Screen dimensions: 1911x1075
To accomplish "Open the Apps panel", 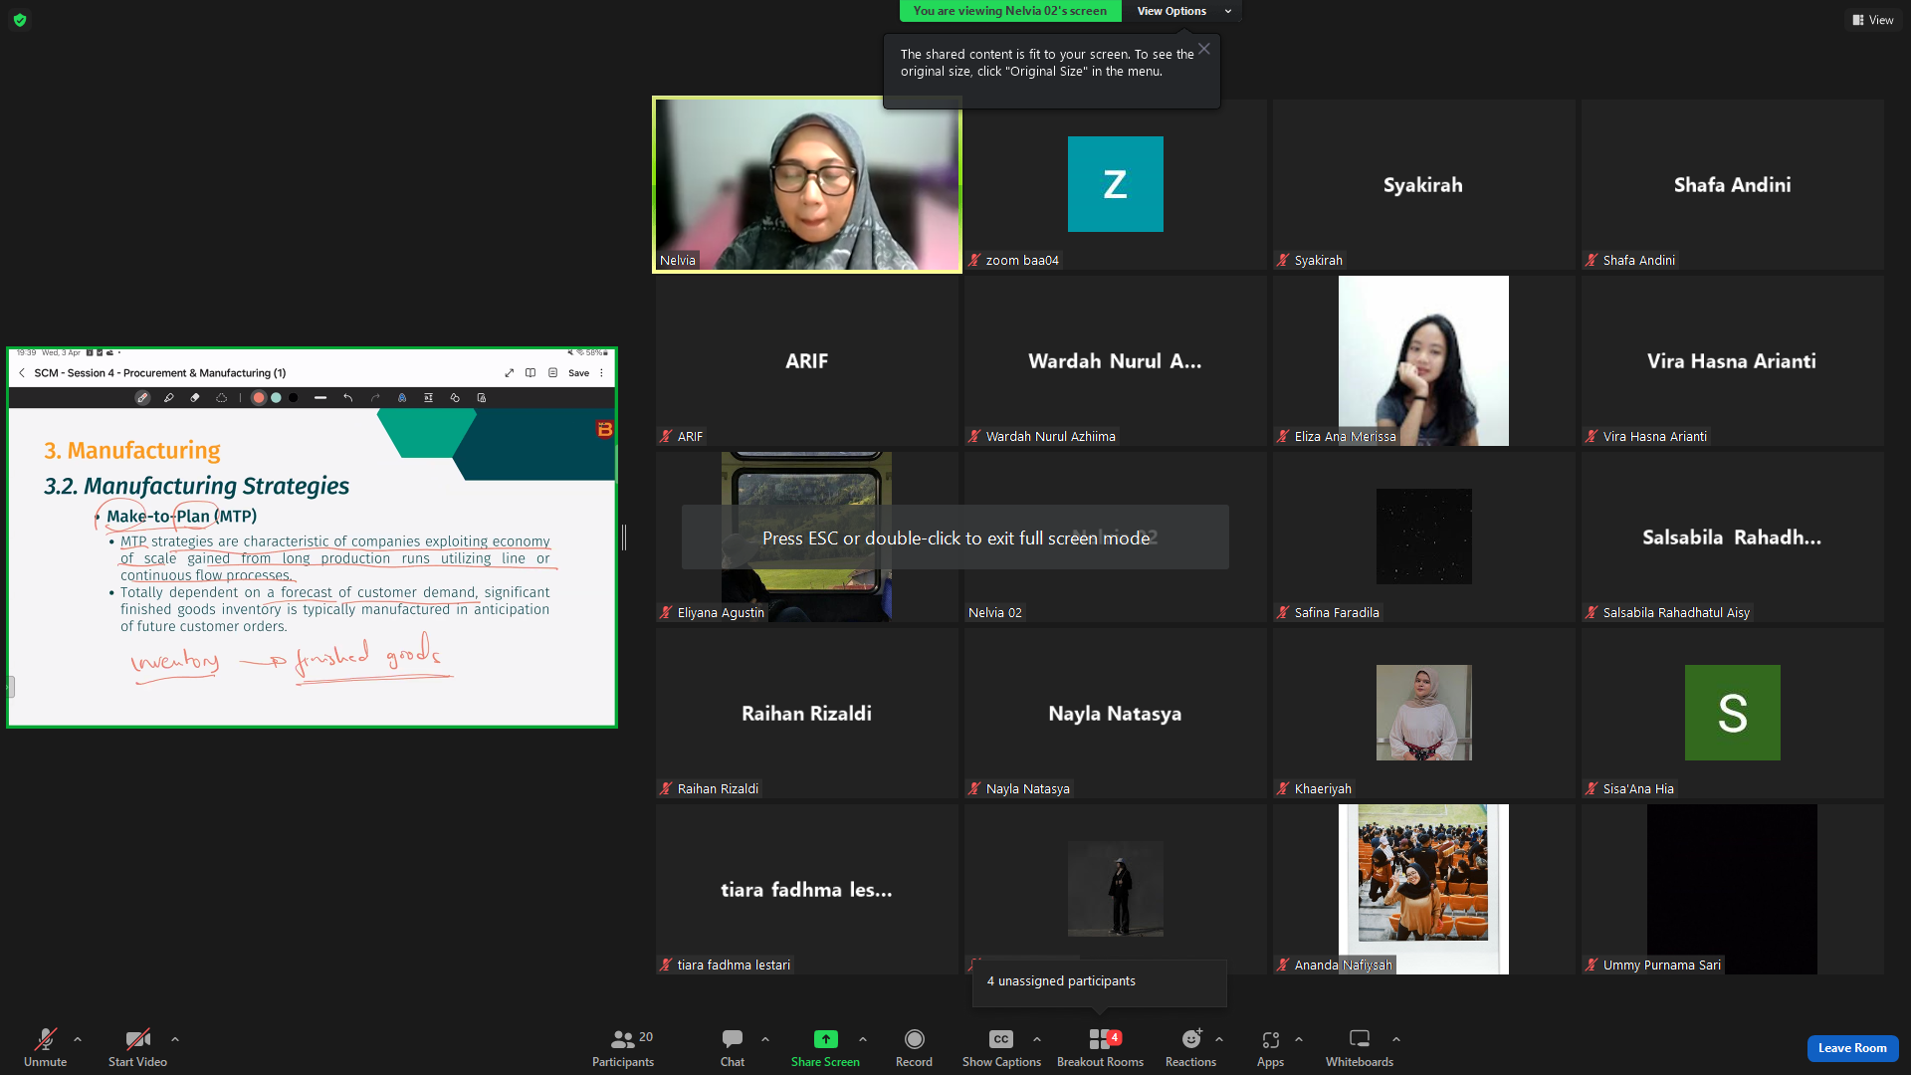I will coord(1270,1047).
